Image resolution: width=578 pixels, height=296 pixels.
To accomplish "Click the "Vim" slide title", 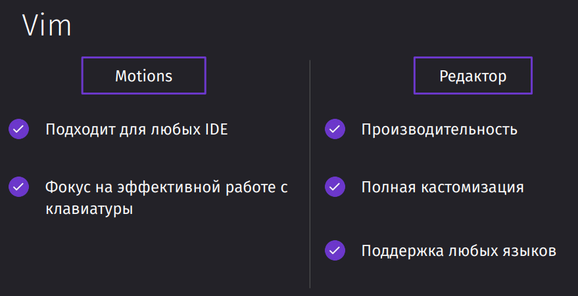I will pyautogui.click(x=47, y=26).
